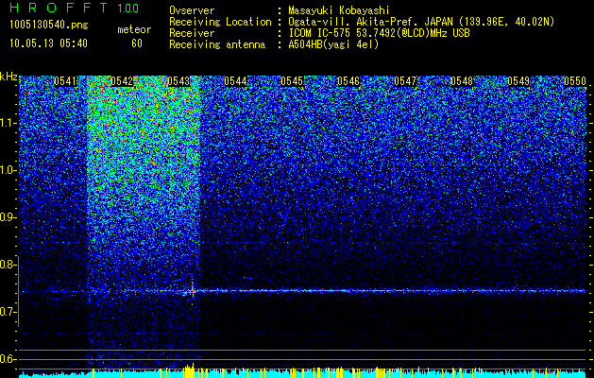Click the 1.1 frequency axis label
Image resolution: width=594 pixels, height=378 pixels.
point(8,123)
